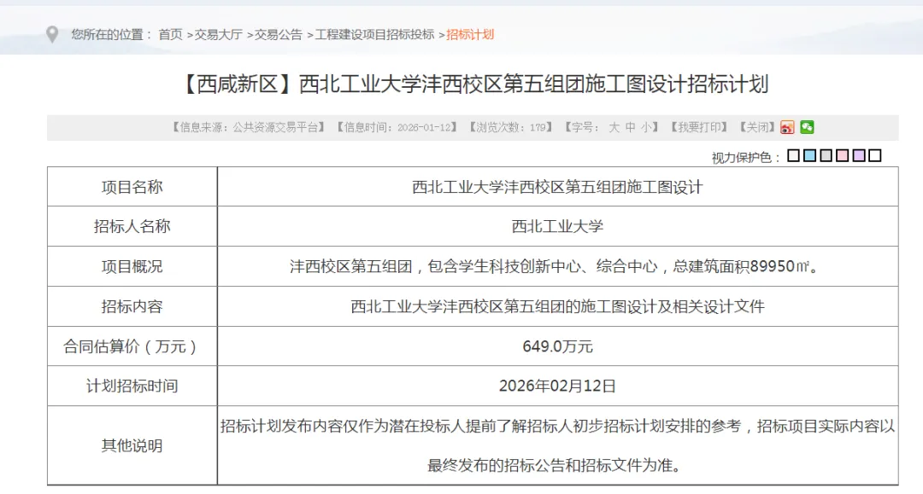Click cell 施工图设计及相关设计文件

[557, 306]
